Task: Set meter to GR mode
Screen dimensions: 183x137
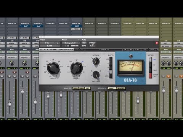Action: (150, 59)
